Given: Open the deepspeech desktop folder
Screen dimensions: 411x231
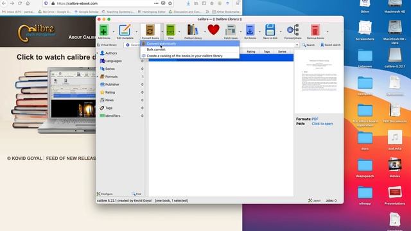Looking at the screenshot, I should click(365, 167).
